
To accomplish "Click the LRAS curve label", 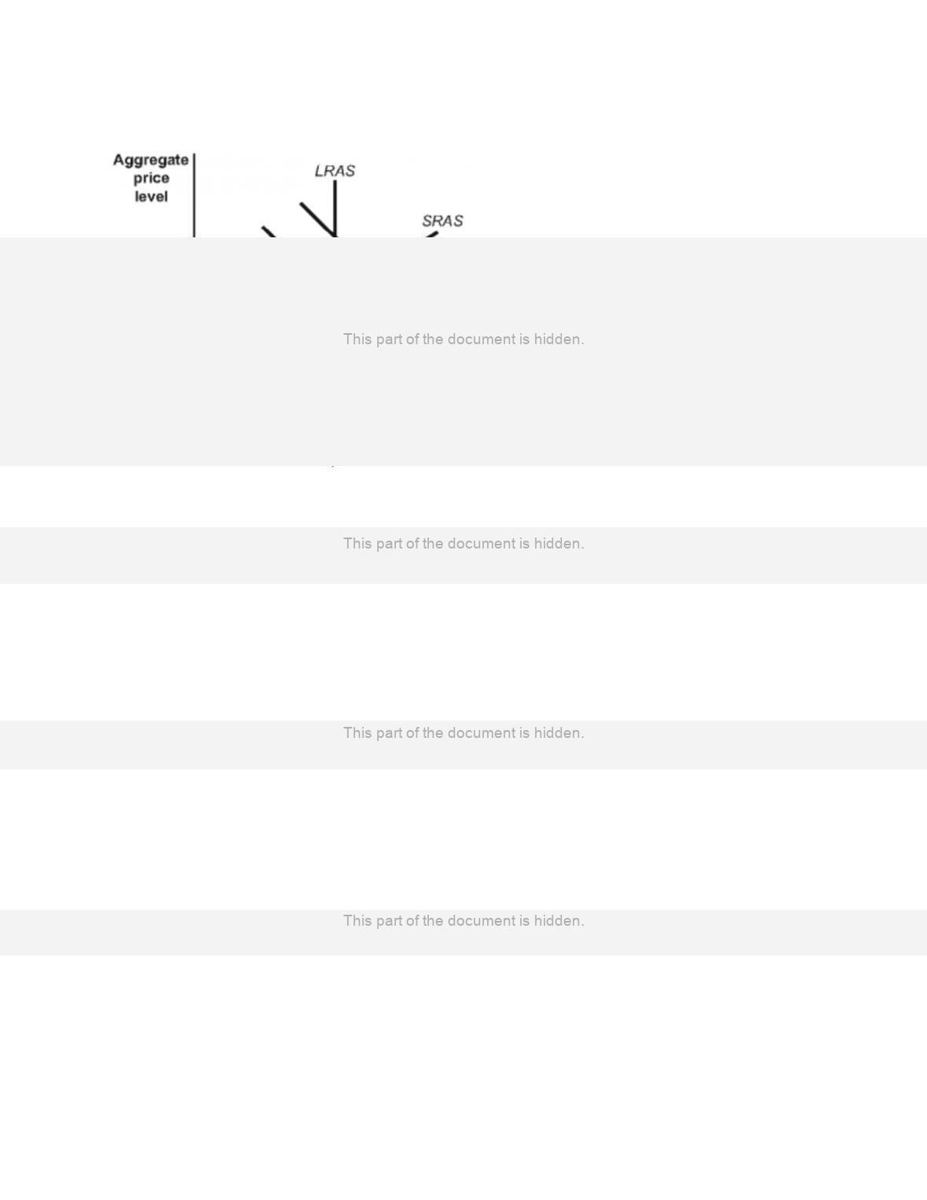I will (335, 171).
